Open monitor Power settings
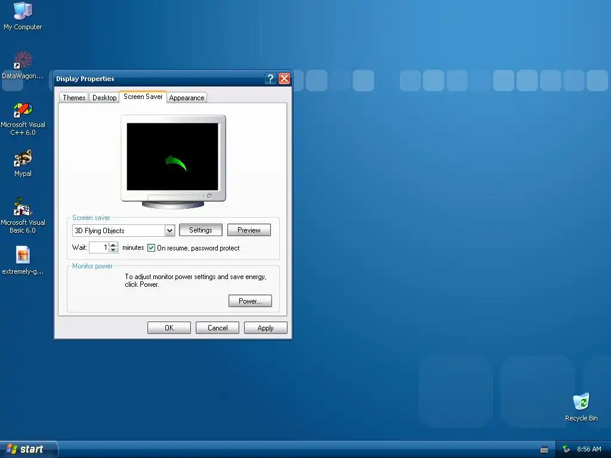This screenshot has height=458, width=611. pos(250,301)
